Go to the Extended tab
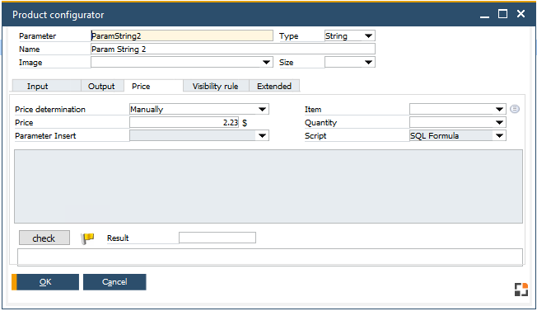 tap(274, 86)
